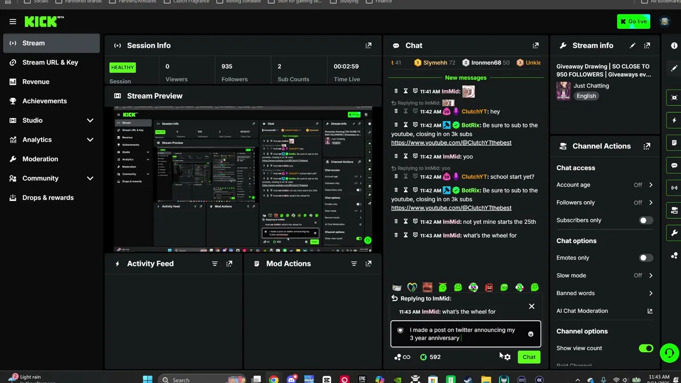Screen dimensions: 681x383
Task: Go to the Stream page
Action: point(51,43)
